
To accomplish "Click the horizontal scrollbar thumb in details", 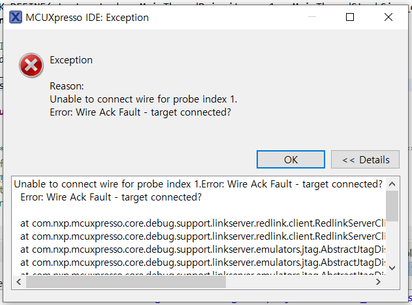I will (125, 282).
